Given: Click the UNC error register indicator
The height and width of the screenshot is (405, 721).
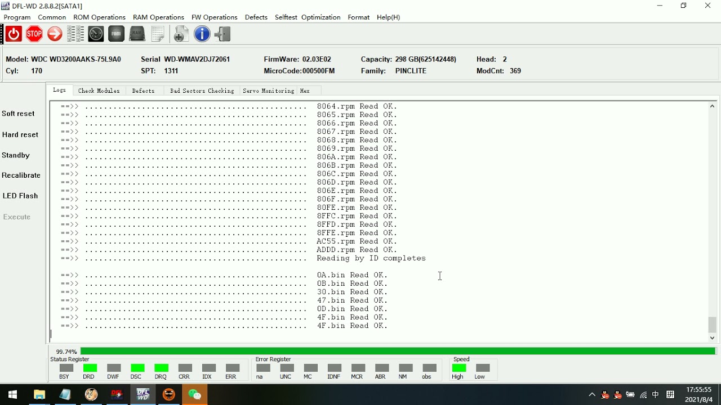Looking at the screenshot, I should click(x=287, y=368).
